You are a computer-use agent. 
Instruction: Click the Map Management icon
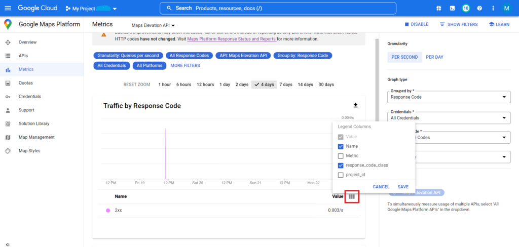[x=8, y=137]
